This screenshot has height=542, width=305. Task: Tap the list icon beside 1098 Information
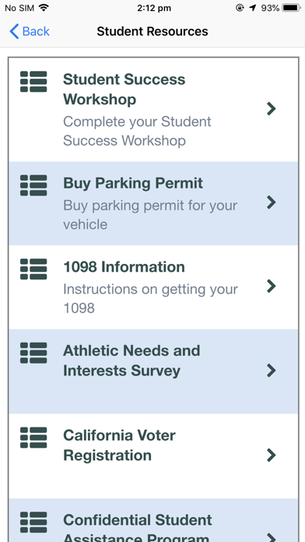33,269
